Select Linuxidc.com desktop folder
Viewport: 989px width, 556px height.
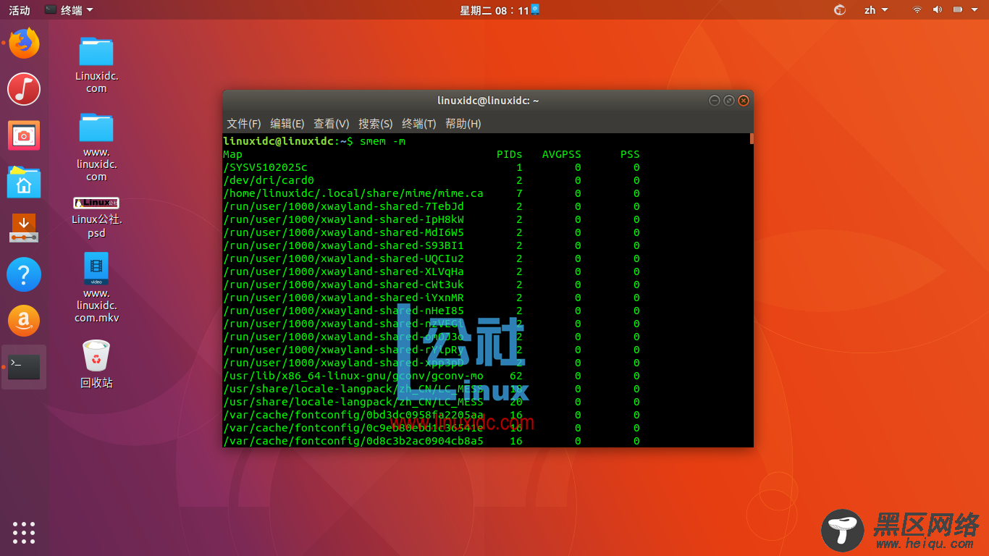point(96,64)
